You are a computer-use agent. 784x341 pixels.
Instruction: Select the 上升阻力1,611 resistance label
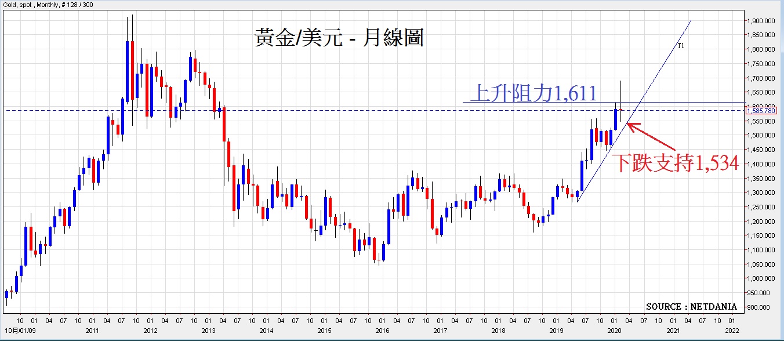(x=533, y=92)
